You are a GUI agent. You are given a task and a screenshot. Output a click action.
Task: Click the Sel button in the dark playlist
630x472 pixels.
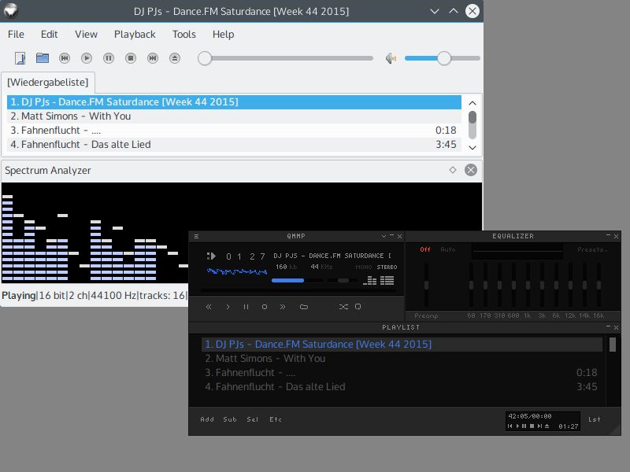252,419
